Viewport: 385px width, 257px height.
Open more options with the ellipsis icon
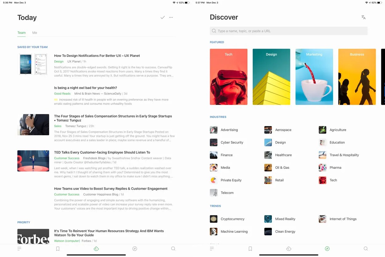tap(171, 18)
